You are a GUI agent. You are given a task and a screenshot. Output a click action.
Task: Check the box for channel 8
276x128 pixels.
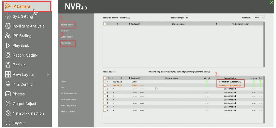click(105, 107)
